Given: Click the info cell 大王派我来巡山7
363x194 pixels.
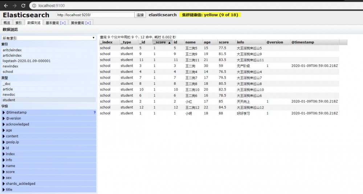Looking at the screenshot, I should click(x=249, y=78).
